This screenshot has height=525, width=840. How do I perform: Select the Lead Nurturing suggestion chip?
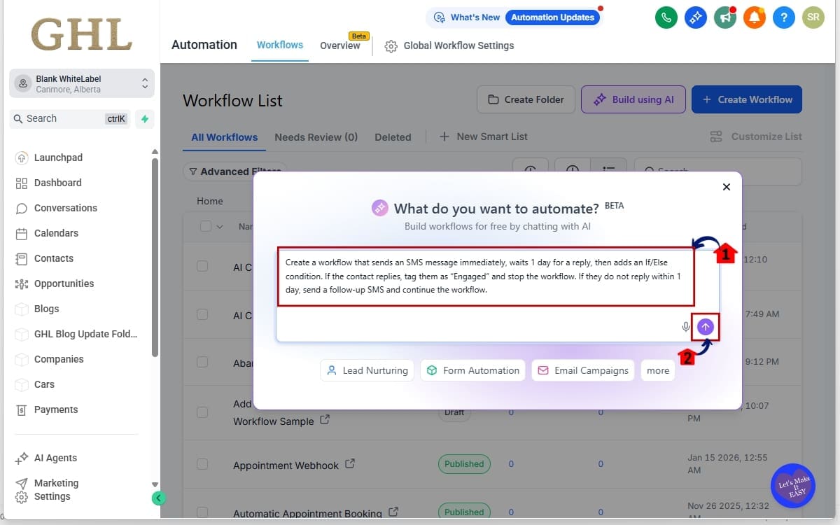(x=366, y=370)
